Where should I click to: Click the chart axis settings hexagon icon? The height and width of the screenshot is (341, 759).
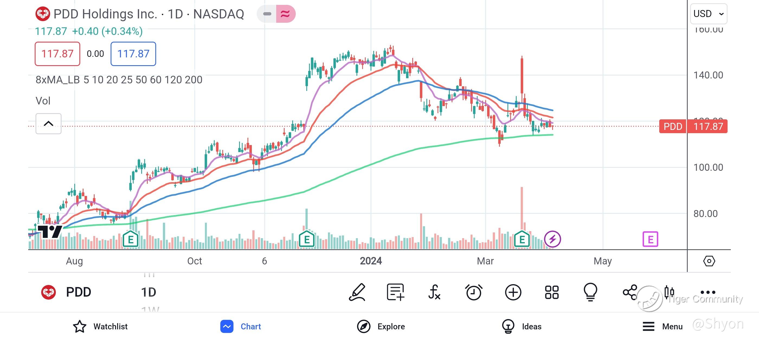709,261
